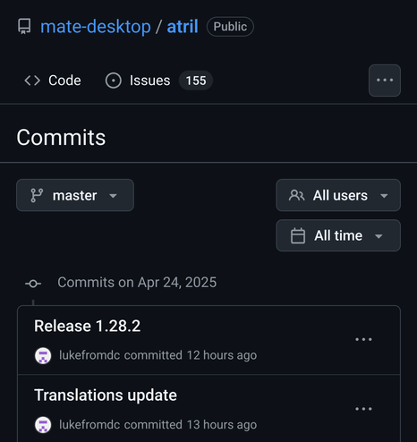The image size is (417, 442).
Task: Switch to the Code tab
Action: [x=53, y=81]
